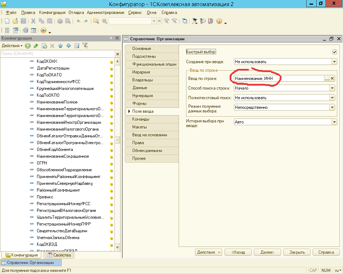Image resolution: width=343 pixels, height=274 pixels.
Task: Toggle the Быстрый выбор checkbox
Action: coord(334,52)
